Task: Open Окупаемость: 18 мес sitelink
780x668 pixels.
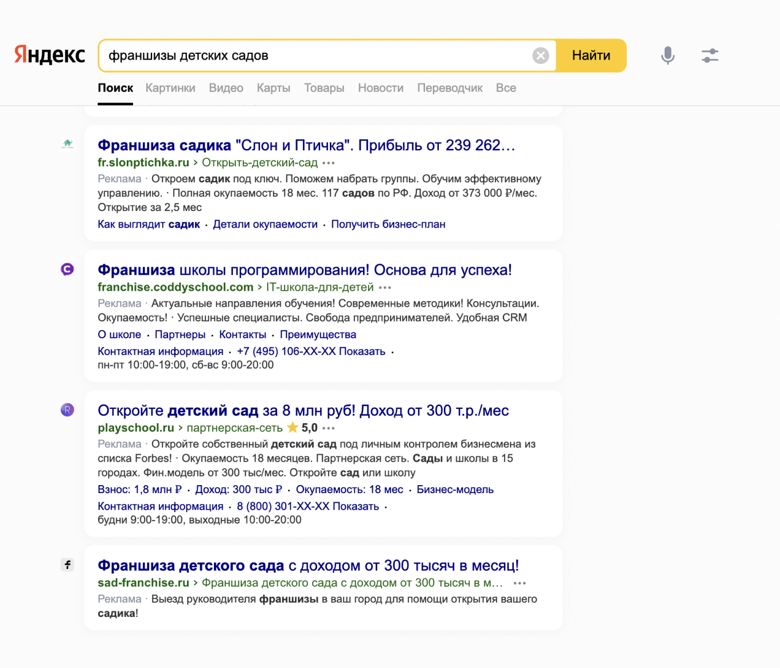Action: tap(349, 489)
